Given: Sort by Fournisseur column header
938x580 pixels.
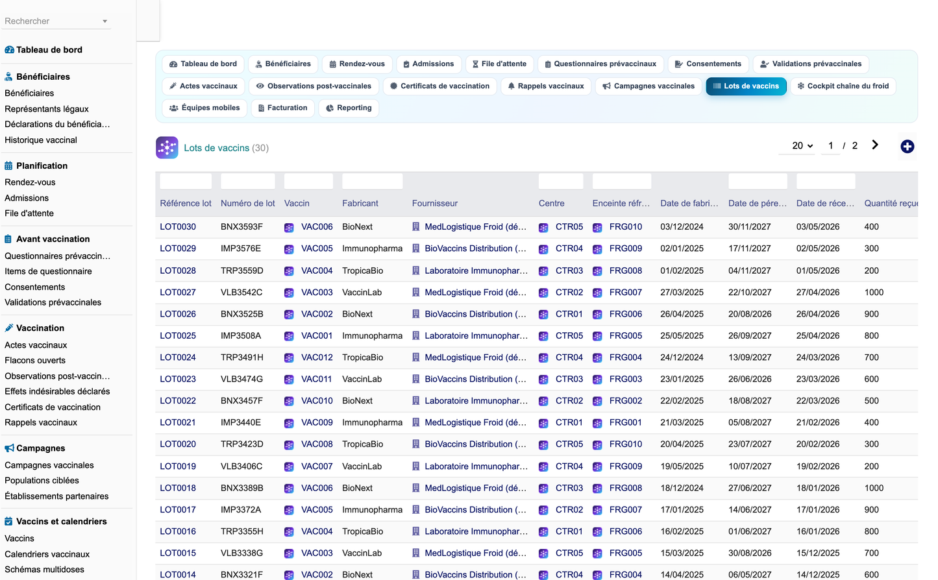Looking at the screenshot, I should click(x=435, y=204).
